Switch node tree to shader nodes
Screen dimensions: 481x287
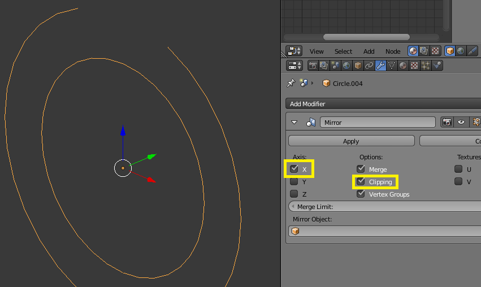pos(413,51)
